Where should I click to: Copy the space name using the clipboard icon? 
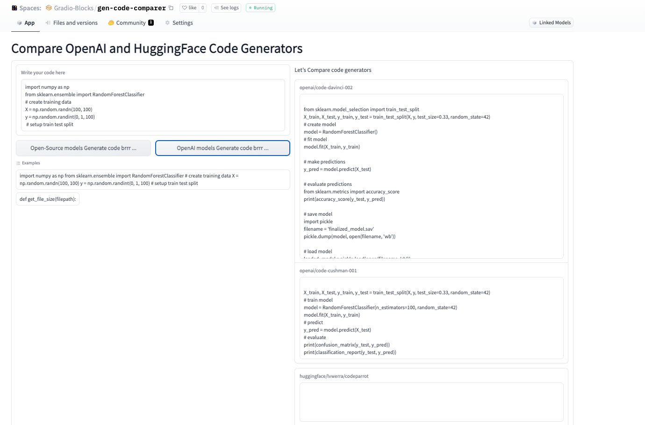[x=171, y=7]
